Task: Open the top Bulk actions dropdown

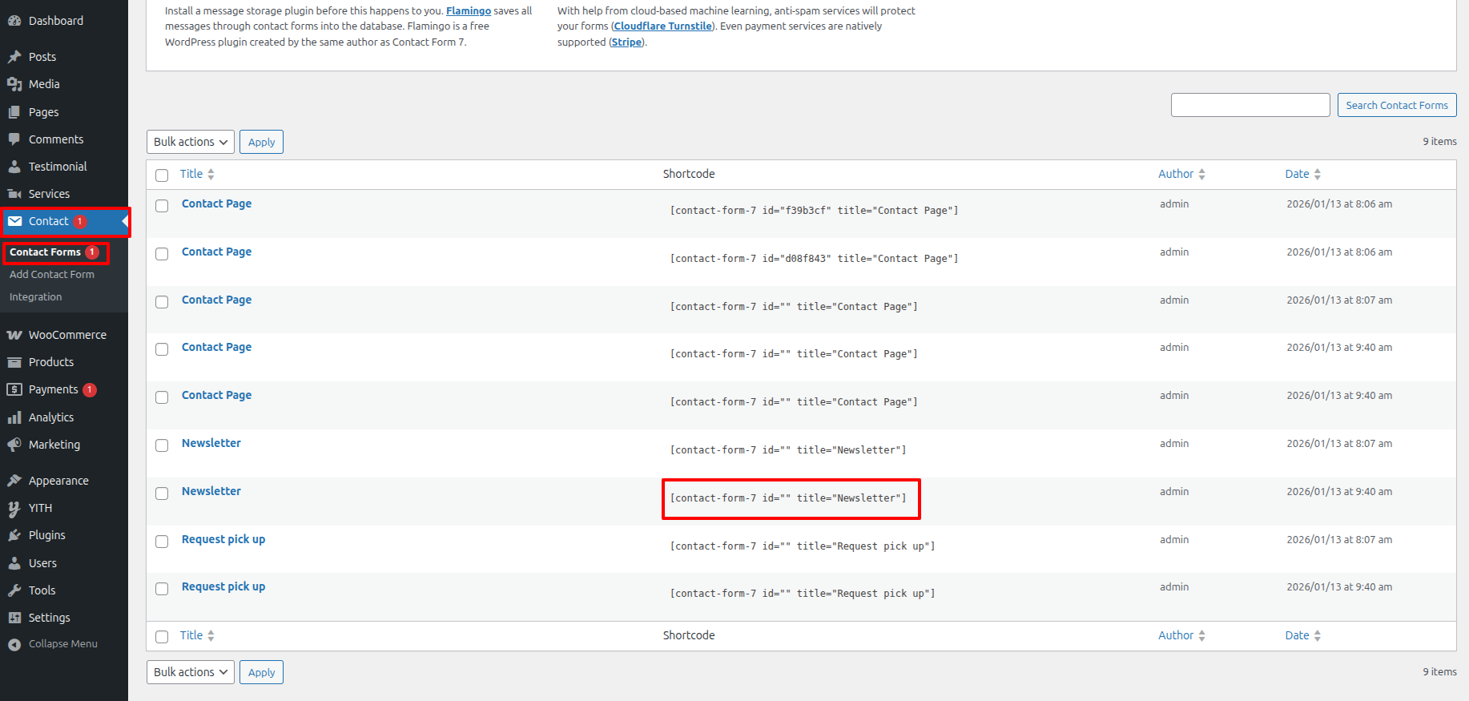Action: tap(191, 142)
